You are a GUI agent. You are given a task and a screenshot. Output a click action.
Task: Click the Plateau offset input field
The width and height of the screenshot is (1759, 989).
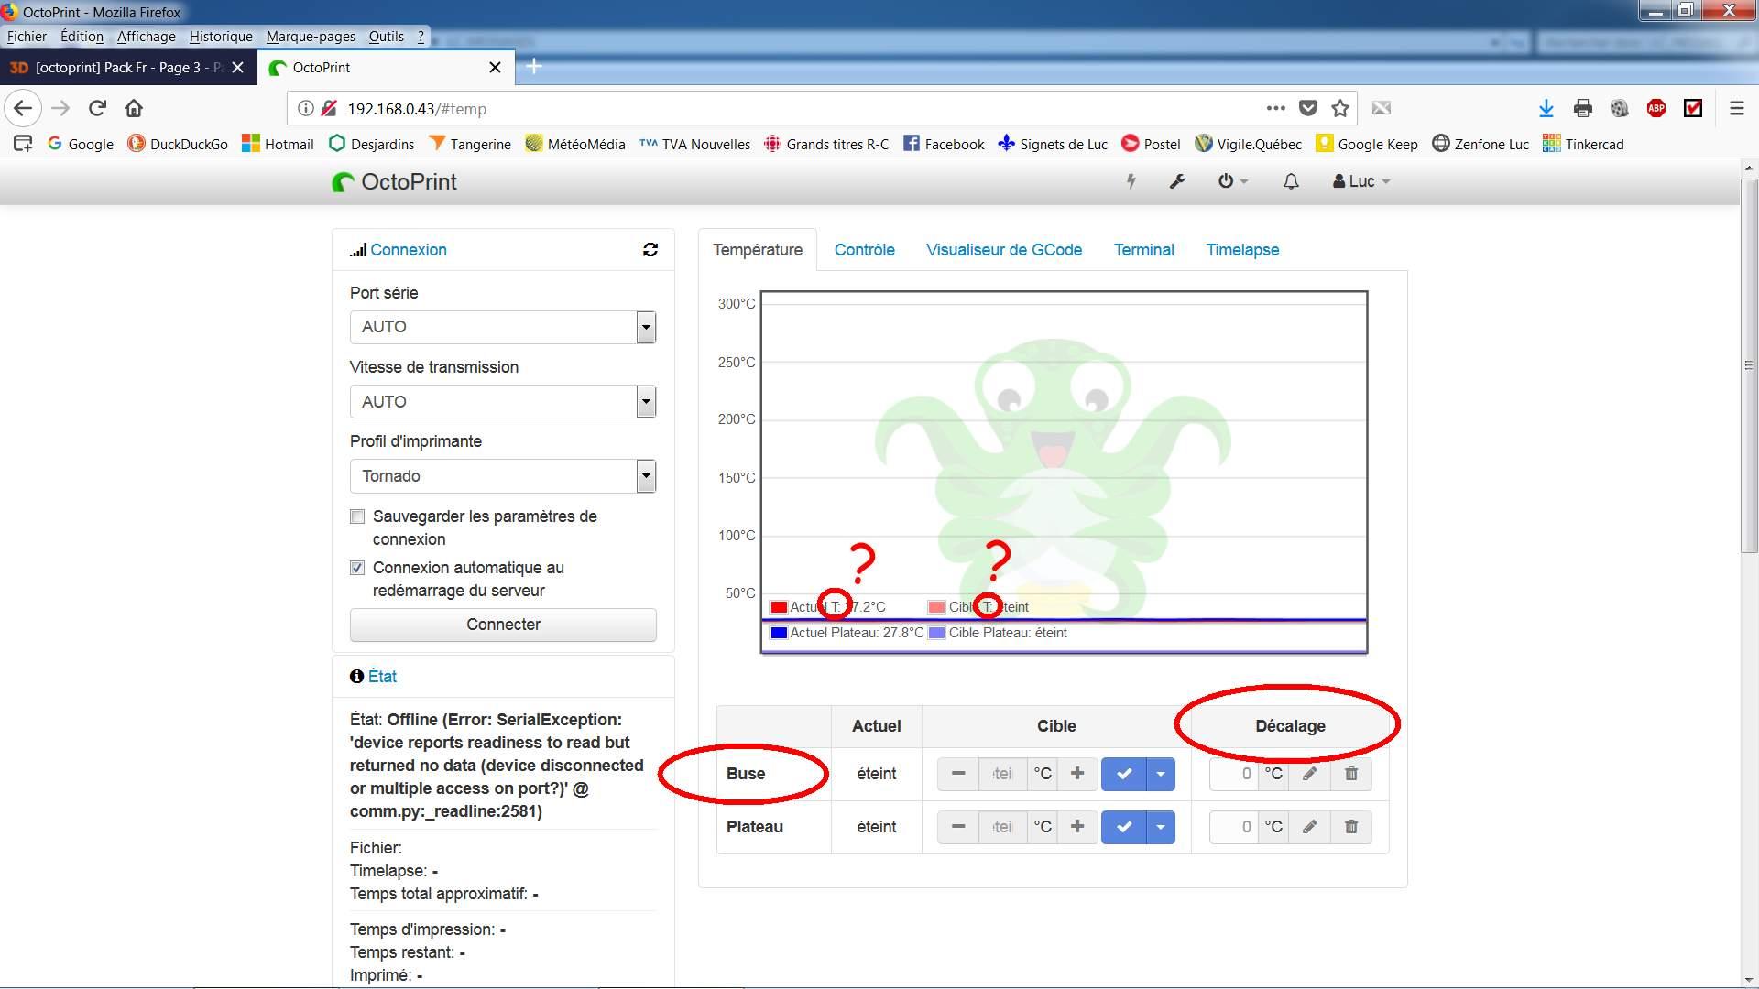pyautogui.click(x=1234, y=827)
